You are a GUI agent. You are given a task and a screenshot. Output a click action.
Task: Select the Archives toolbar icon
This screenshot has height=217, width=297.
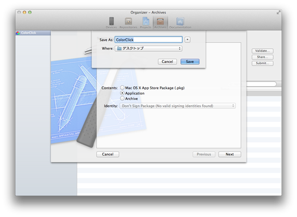[x=160, y=21]
